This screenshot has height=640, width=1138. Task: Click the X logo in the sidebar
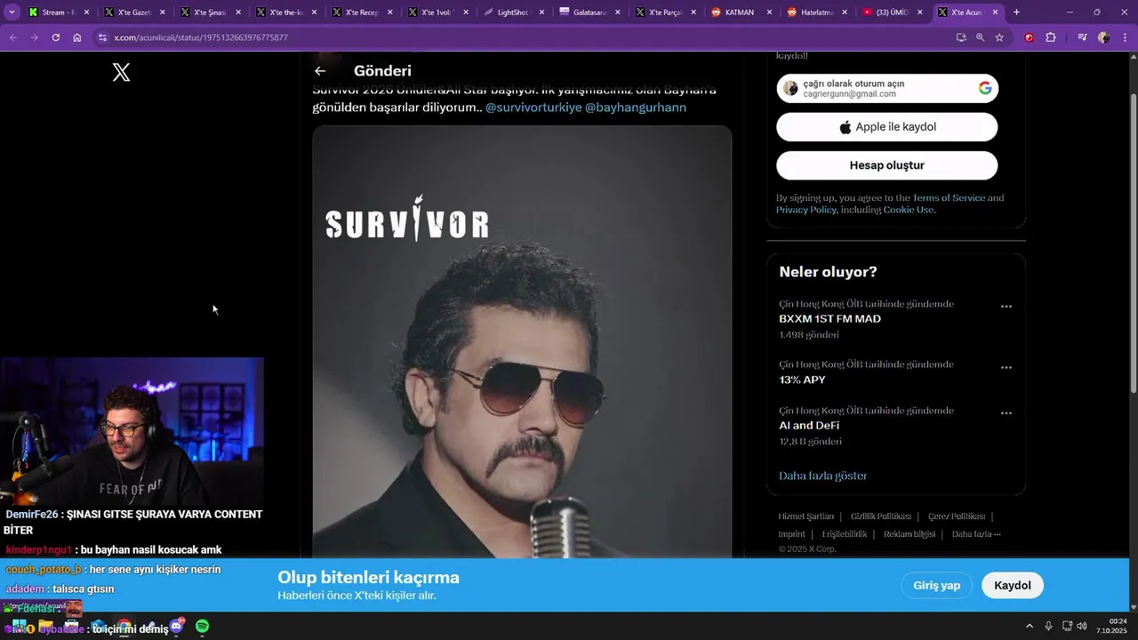pyautogui.click(x=122, y=73)
